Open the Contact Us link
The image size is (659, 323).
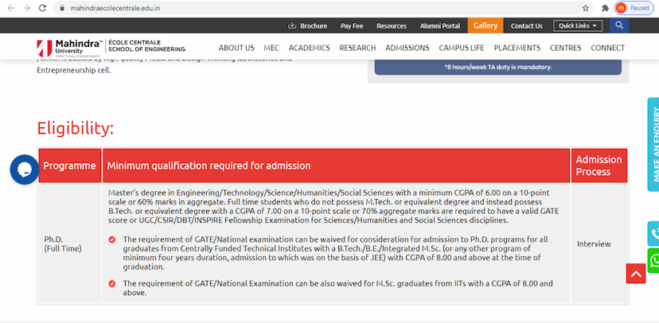(527, 25)
